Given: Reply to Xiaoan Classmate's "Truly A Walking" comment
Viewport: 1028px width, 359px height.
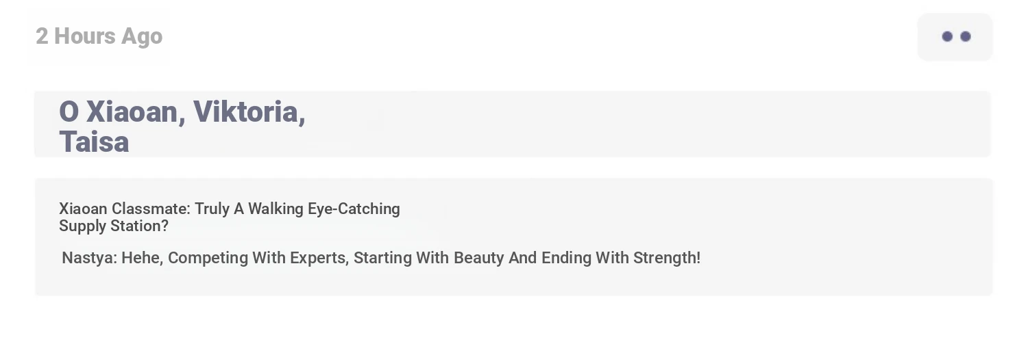Looking at the screenshot, I should pyautogui.click(x=230, y=217).
